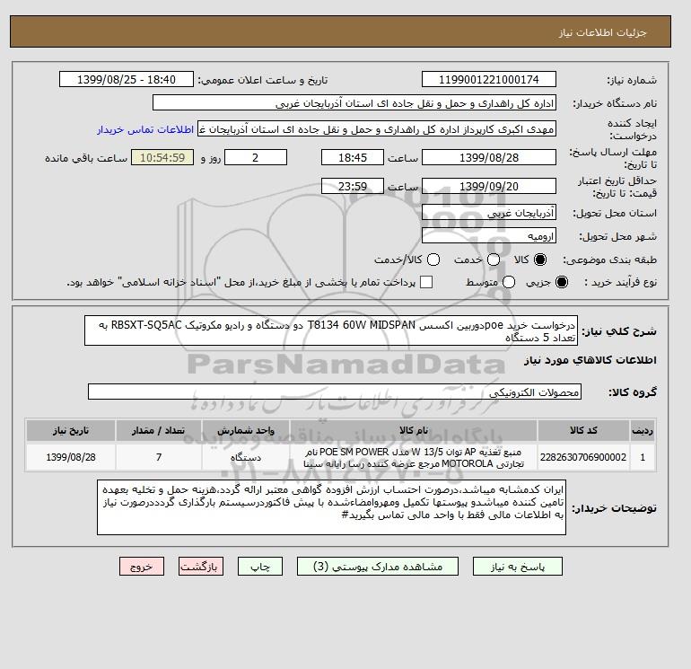
Task: Click the validity time 23:59 field
Action: click(x=353, y=186)
